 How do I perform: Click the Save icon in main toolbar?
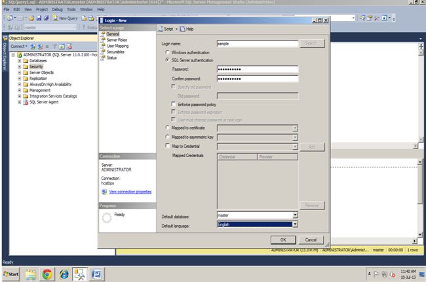(x=39, y=18)
